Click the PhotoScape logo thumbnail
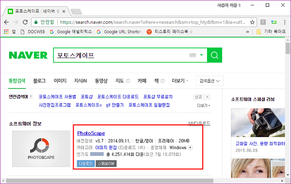This screenshot has height=184, width=291. tap(41, 149)
